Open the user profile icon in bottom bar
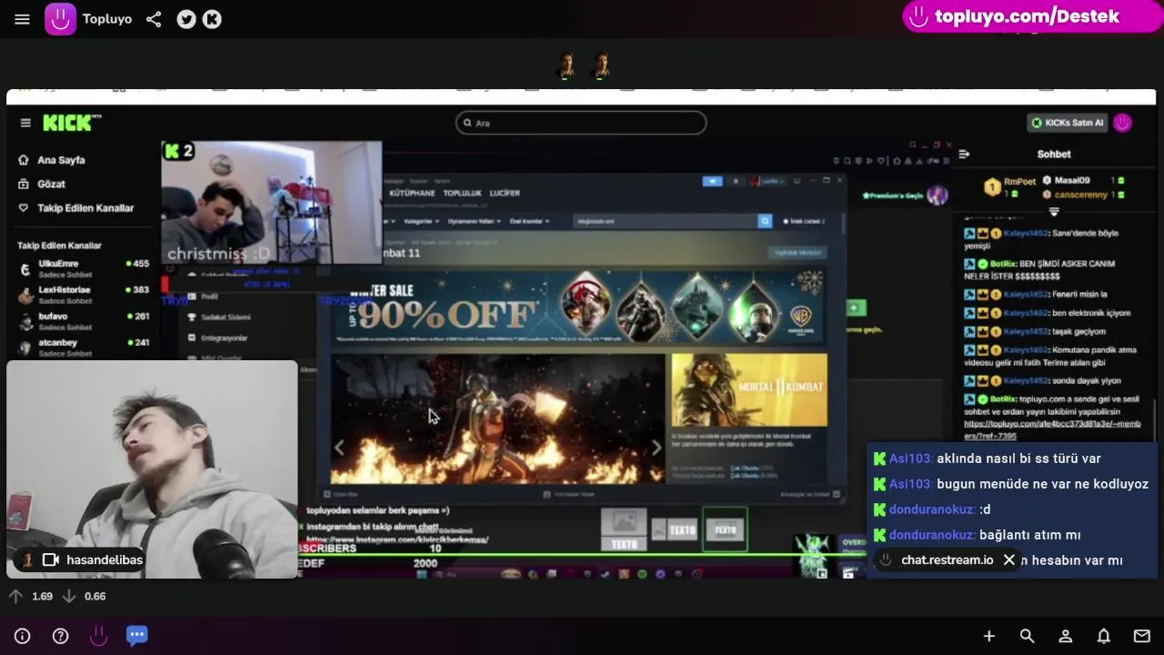Screen dimensions: 1164x655 pyautogui.click(x=1065, y=636)
